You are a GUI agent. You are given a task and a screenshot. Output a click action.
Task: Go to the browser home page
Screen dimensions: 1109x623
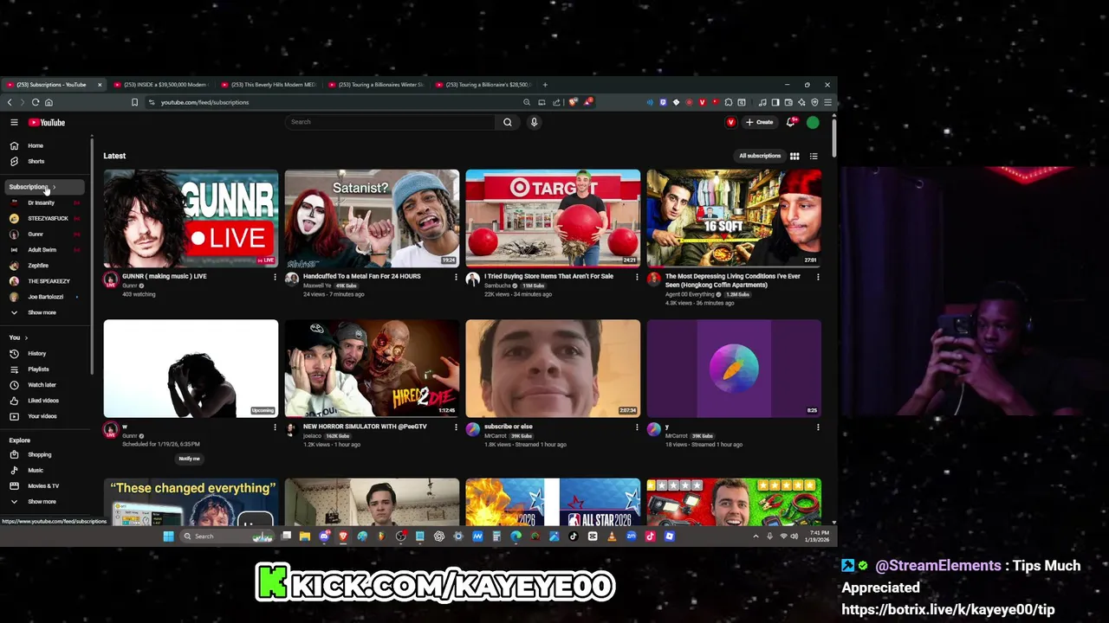coord(49,102)
